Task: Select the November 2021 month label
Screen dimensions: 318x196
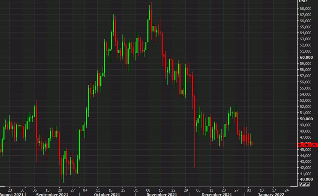Action: [x=162, y=194]
